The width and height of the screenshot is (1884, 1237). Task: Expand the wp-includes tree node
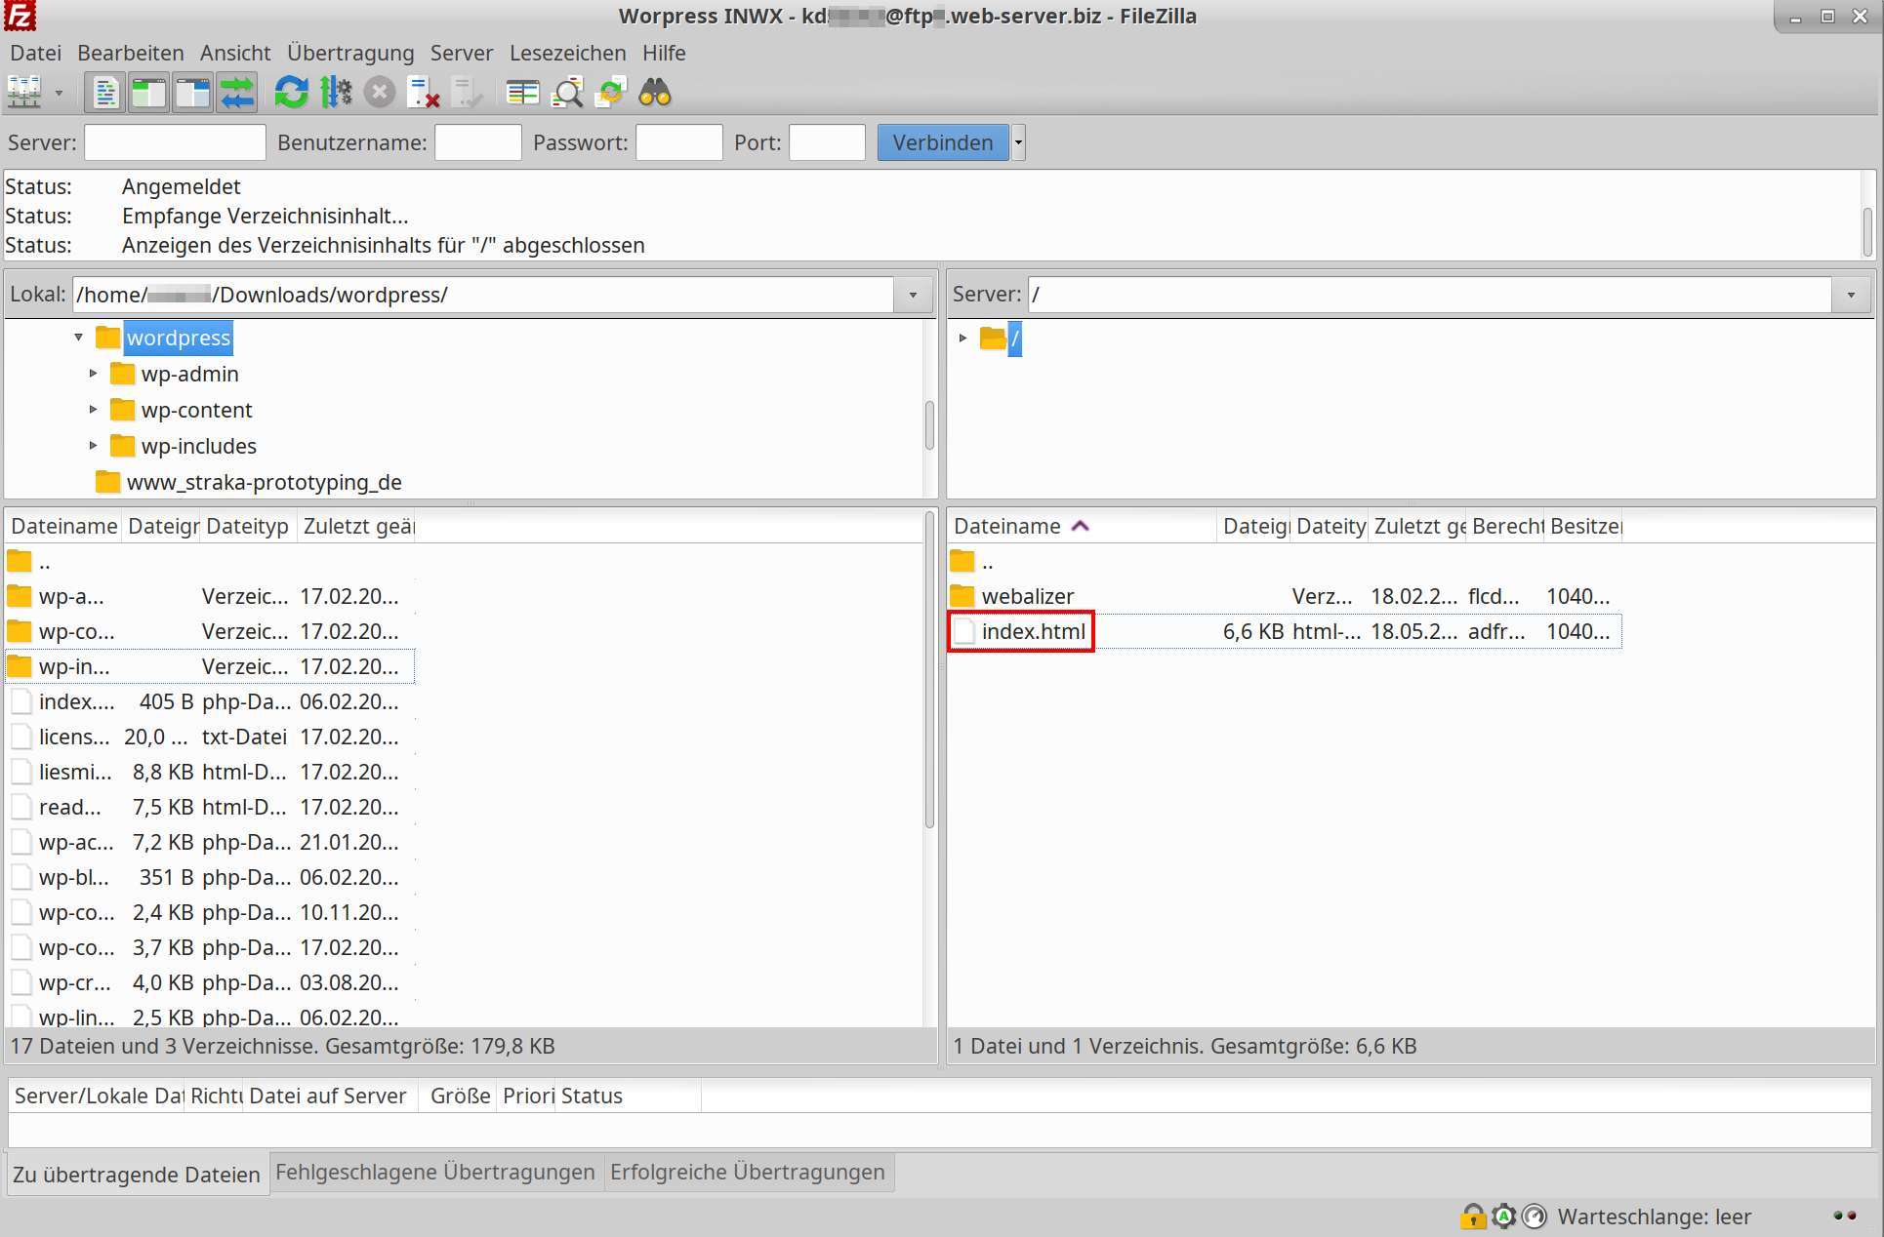pos(93,446)
